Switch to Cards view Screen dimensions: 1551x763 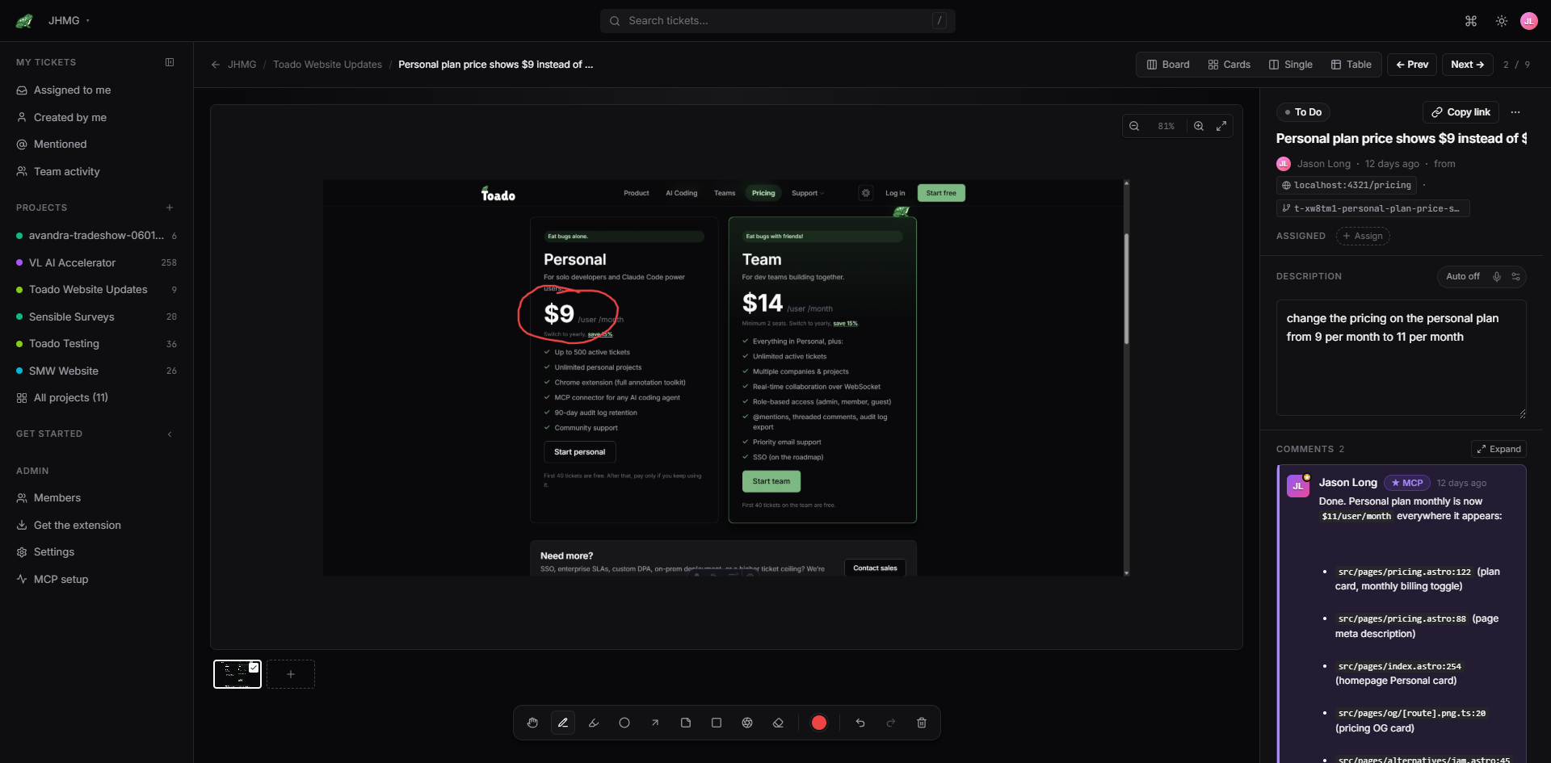[x=1229, y=65]
